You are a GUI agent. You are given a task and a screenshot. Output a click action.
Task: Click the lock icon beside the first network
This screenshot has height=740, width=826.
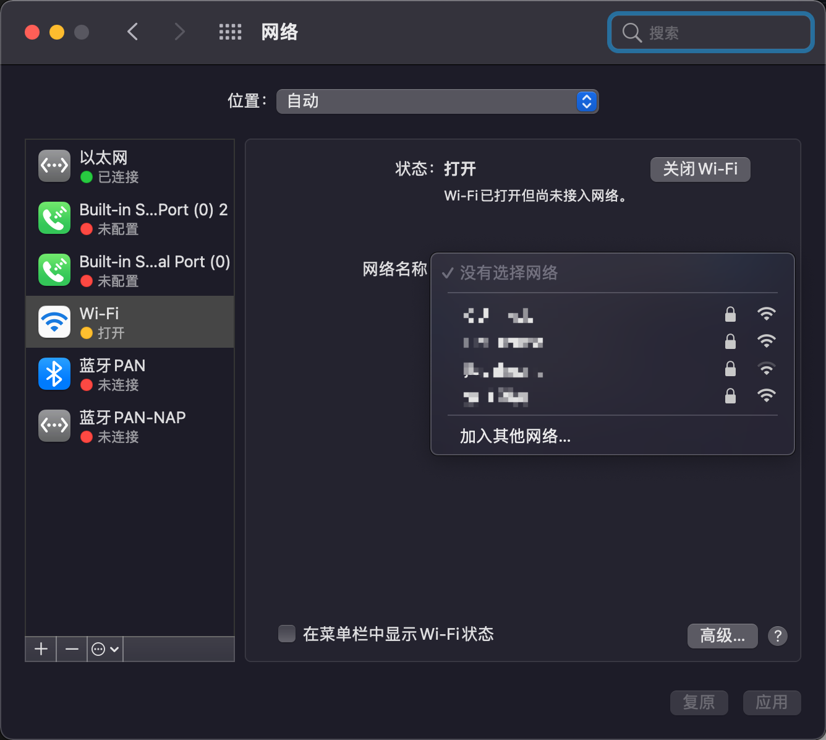point(730,314)
